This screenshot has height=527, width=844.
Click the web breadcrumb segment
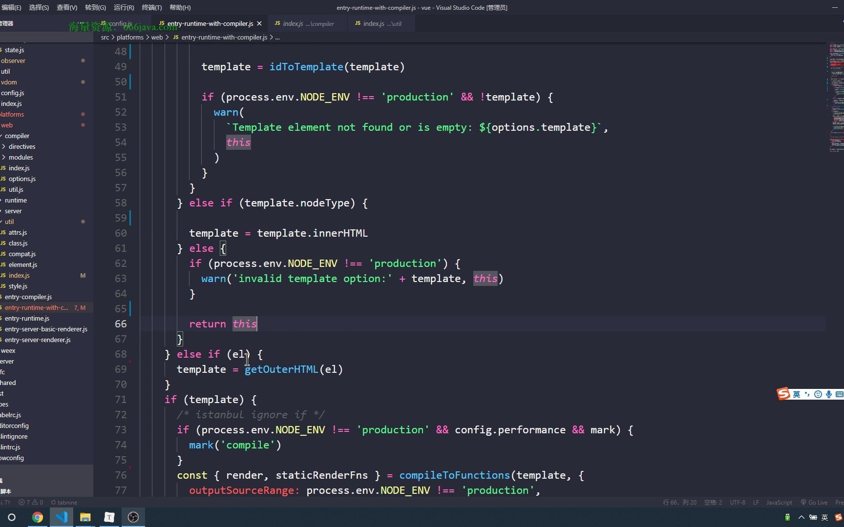pyautogui.click(x=157, y=37)
